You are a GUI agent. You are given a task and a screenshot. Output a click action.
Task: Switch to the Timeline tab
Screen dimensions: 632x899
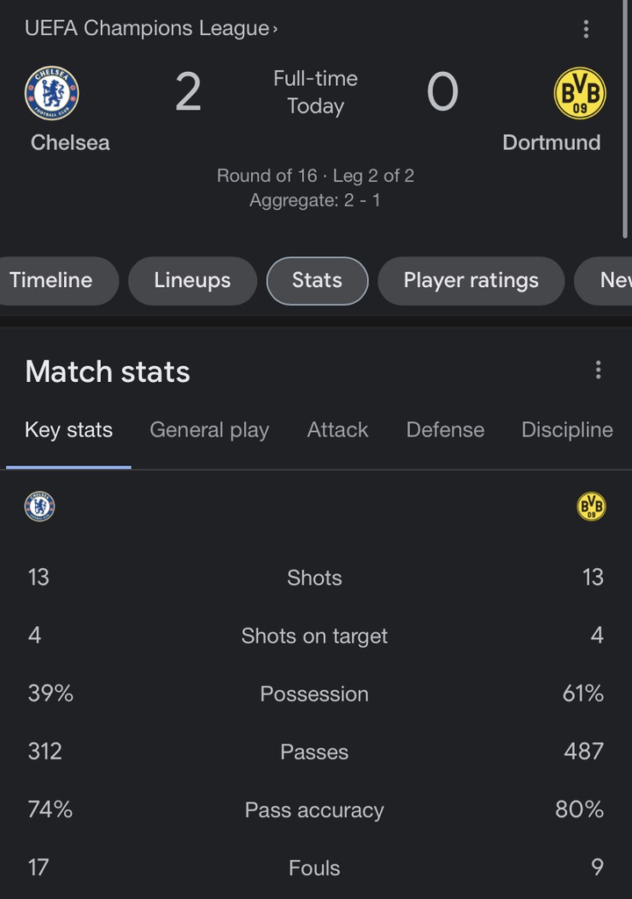click(x=51, y=281)
